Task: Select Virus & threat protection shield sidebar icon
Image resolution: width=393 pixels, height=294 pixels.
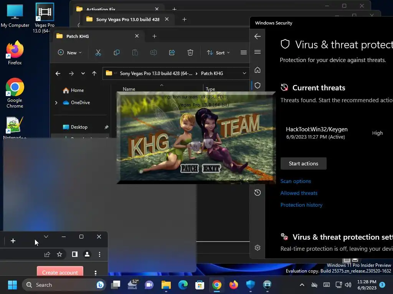Action: [x=258, y=85]
